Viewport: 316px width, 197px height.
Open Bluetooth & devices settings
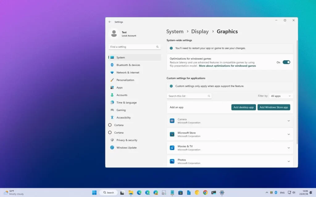click(x=135, y=65)
